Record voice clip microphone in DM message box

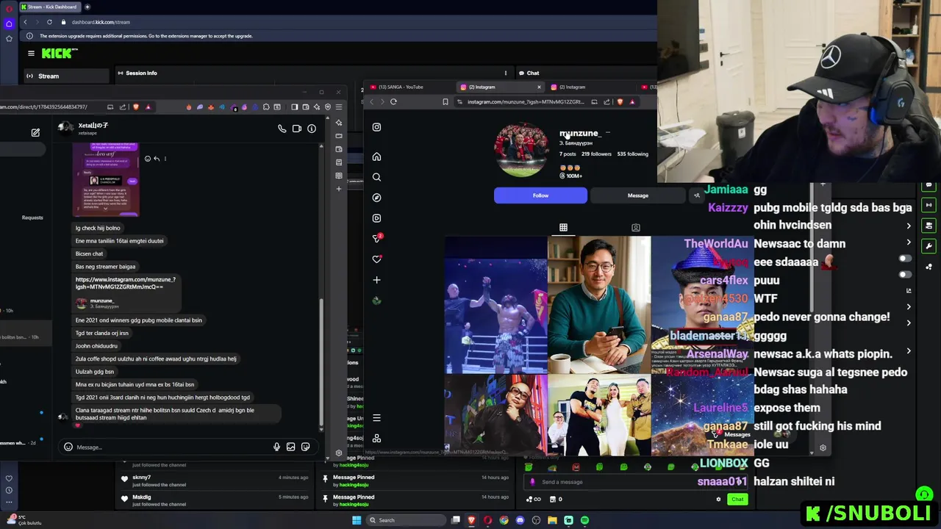pyautogui.click(x=276, y=447)
